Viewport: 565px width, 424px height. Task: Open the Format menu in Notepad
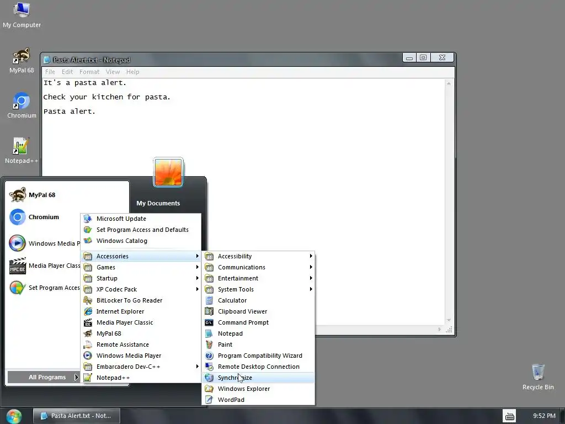pos(89,72)
